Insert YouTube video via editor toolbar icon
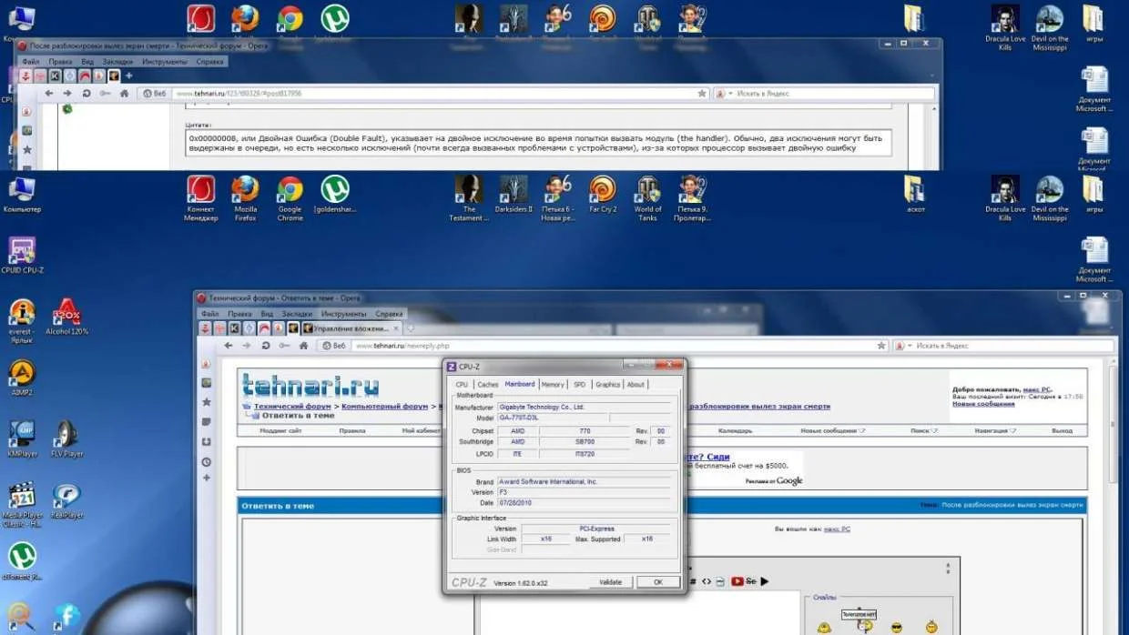The width and height of the screenshot is (1129, 635). [737, 581]
